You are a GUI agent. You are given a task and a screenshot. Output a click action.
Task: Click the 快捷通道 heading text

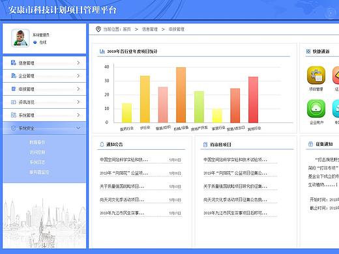[321, 51]
